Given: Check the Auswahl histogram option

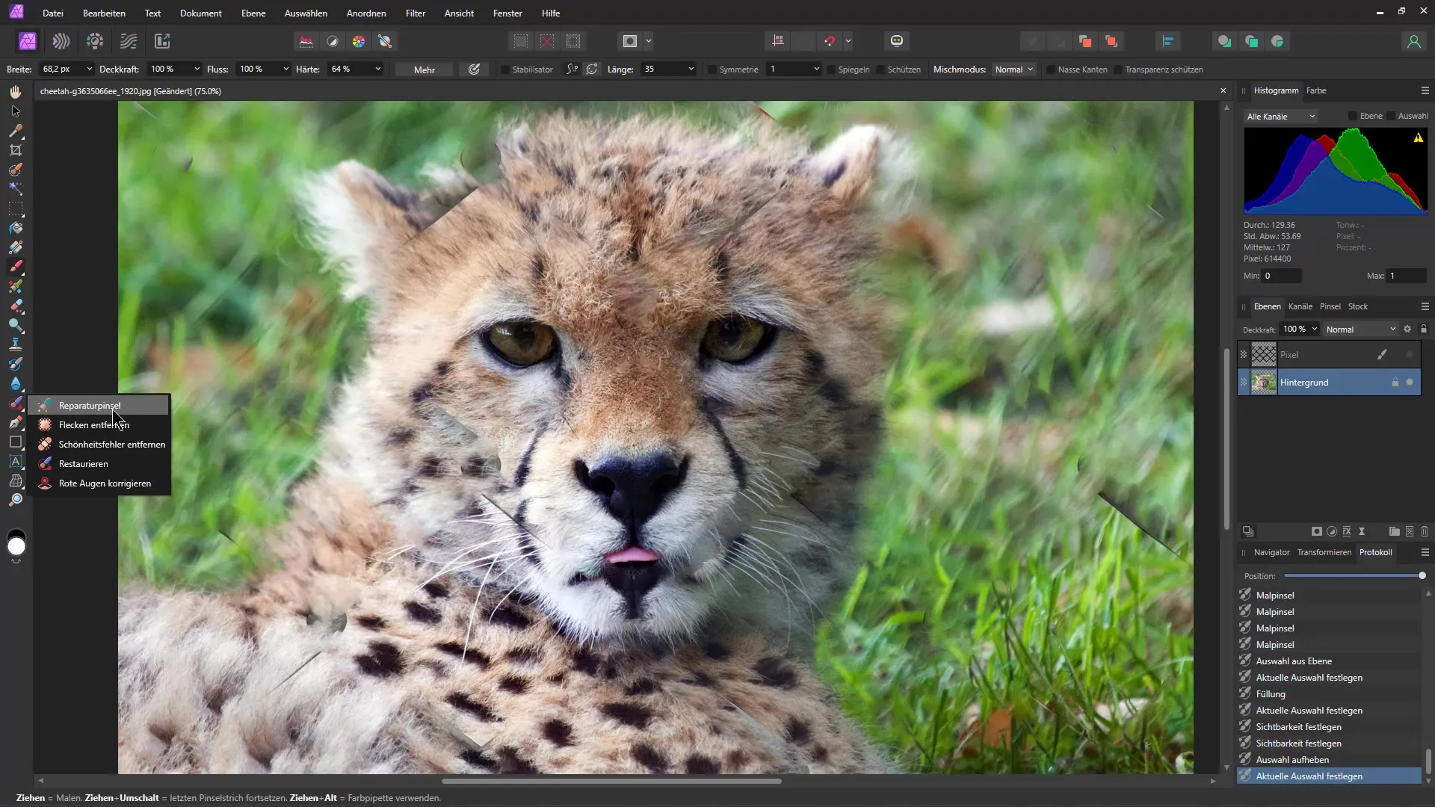Looking at the screenshot, I should coord(1391,116).
